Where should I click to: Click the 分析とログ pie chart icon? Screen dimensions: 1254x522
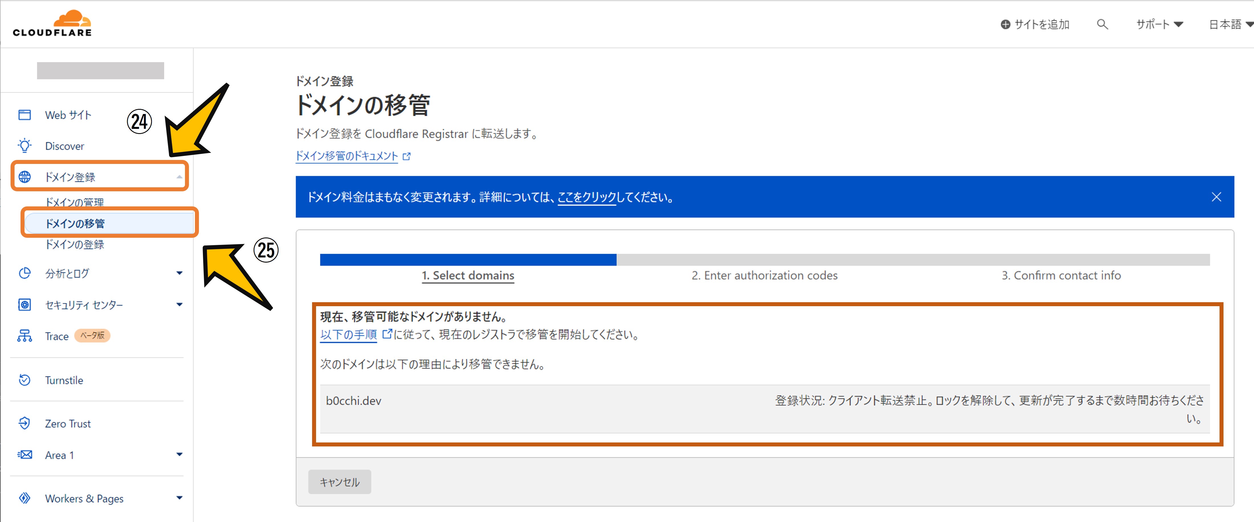24,273
